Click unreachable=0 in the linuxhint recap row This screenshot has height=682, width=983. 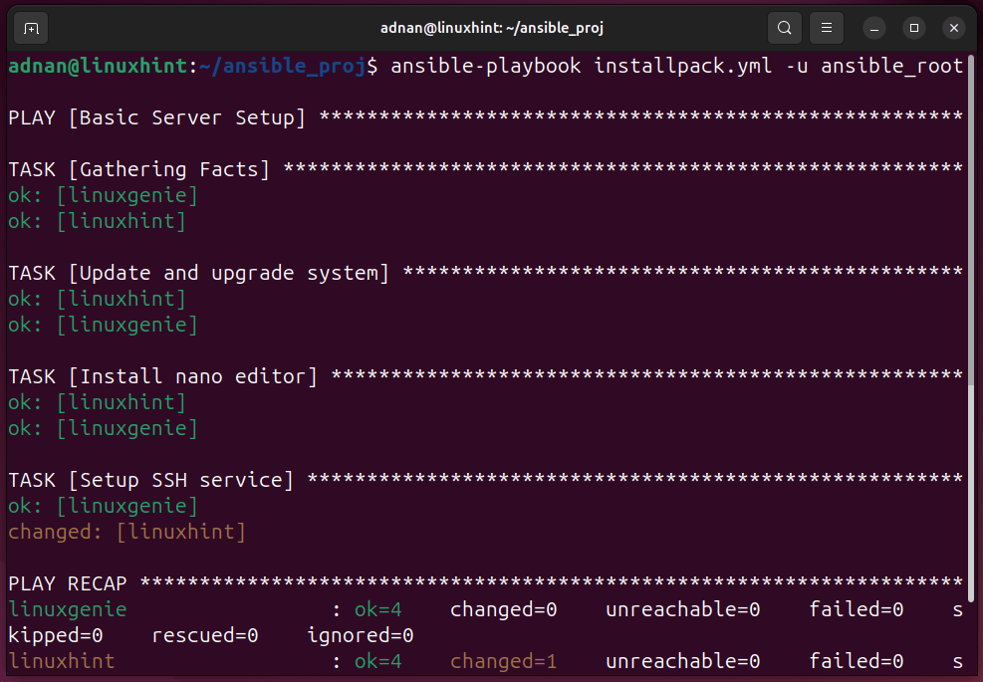[682, 661]
